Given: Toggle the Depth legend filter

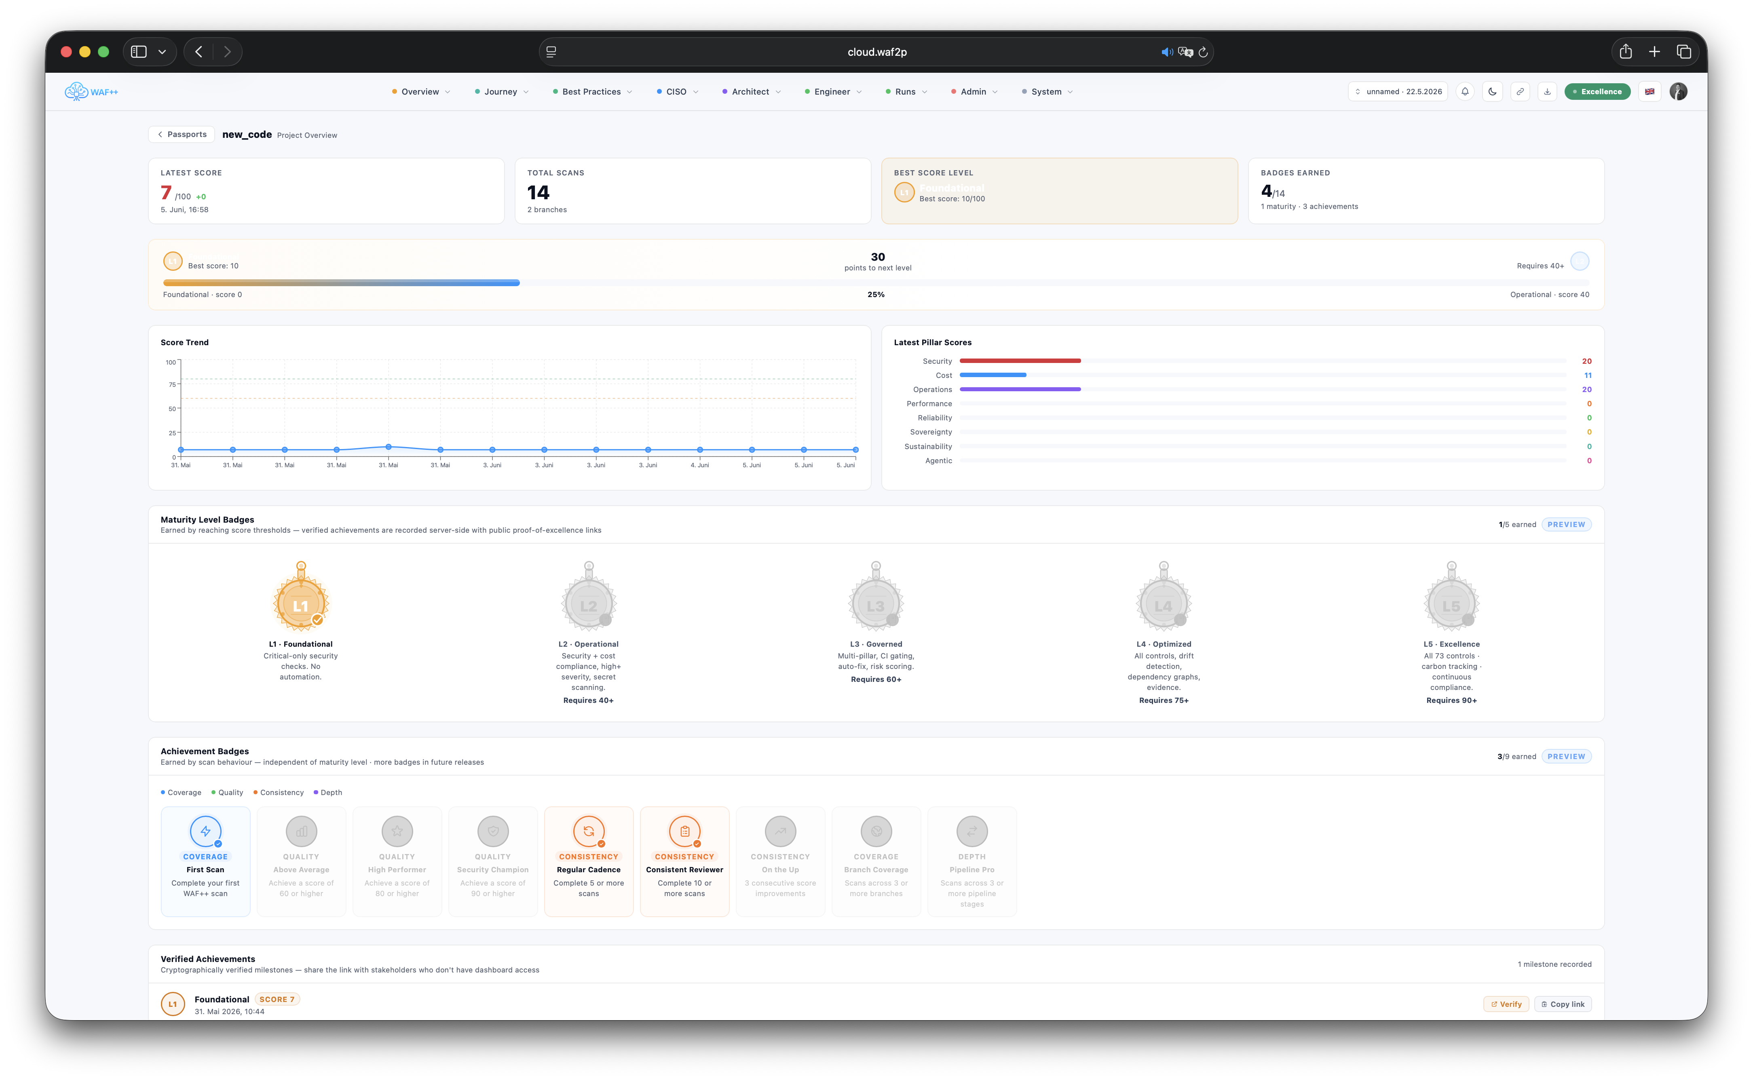Looking at the screenshot, I should 328,792.
